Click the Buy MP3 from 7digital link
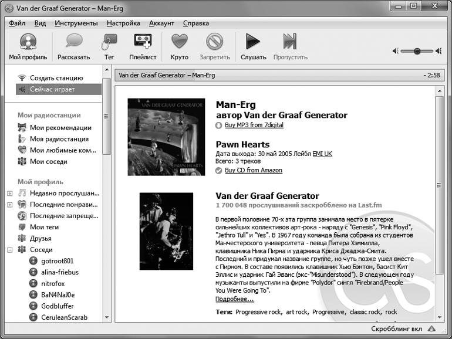The height and width of the screenshot is (339, 452). [x=254, y=125]
